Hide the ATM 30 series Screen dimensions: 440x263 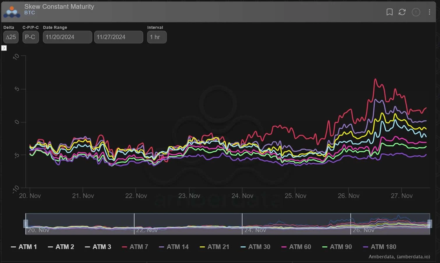(x=255, y=247)
